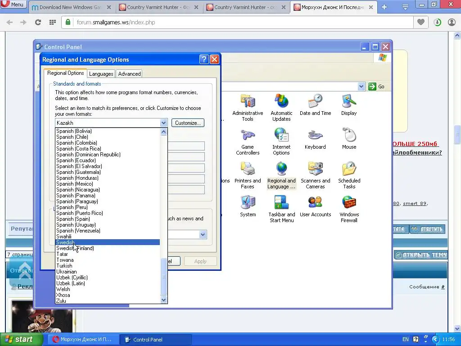Switch to Country Varmint Hunter tab ending in 'Фо'
Screen dimensions: 461x346
(159, 7)
